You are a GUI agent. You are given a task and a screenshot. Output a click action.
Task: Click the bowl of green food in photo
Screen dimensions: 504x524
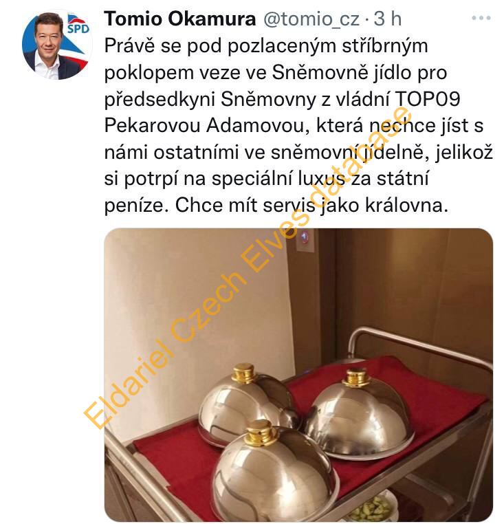371,508
